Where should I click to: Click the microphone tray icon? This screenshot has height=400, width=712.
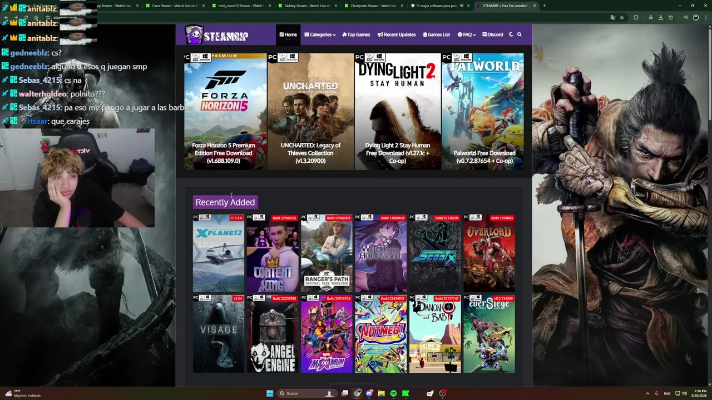[656, 393]
